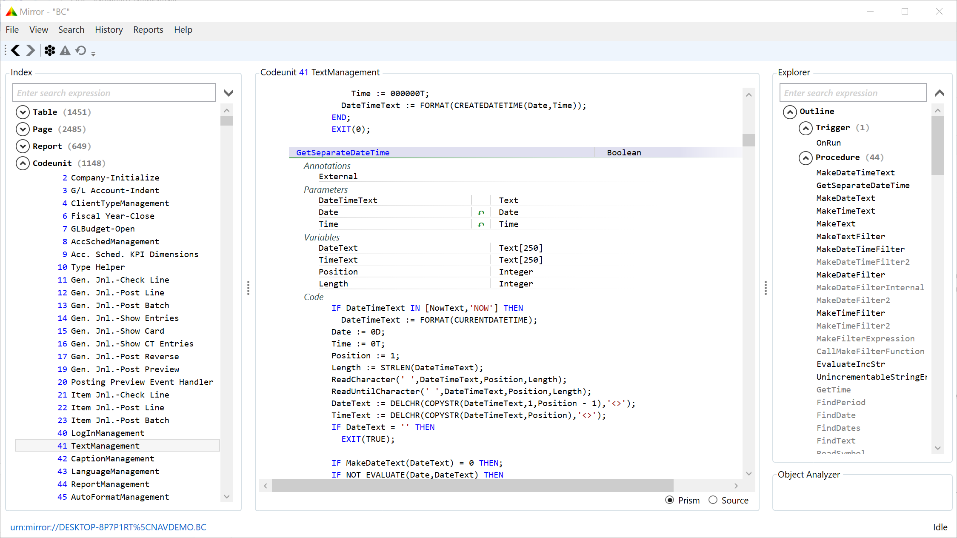The height and width of the screenshot is (538, 957).
Task: Click the urn:mirror DESKTOP link in status bar
Action: pyautogui.click(x=108, y=527)
